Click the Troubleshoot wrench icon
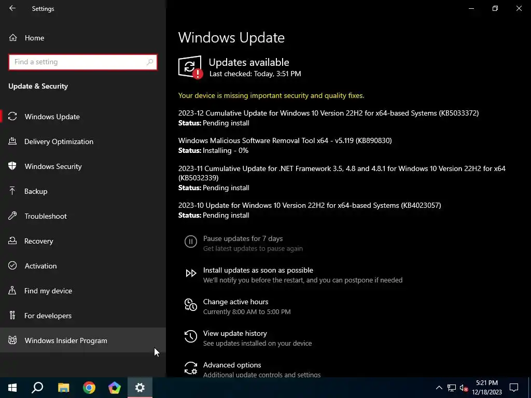This screenshot has height=398, width=531. click(x=12, y=216)
